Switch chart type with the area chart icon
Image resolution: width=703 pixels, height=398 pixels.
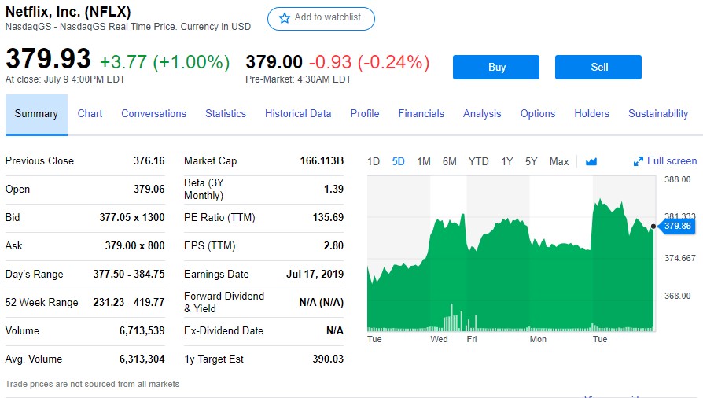pos(591,161)
